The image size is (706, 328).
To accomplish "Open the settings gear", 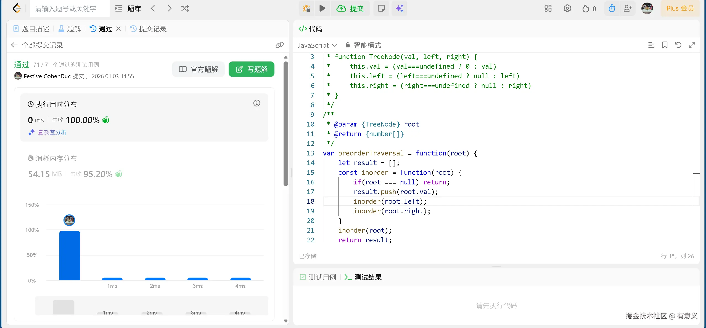I will [x=567, y=8].
